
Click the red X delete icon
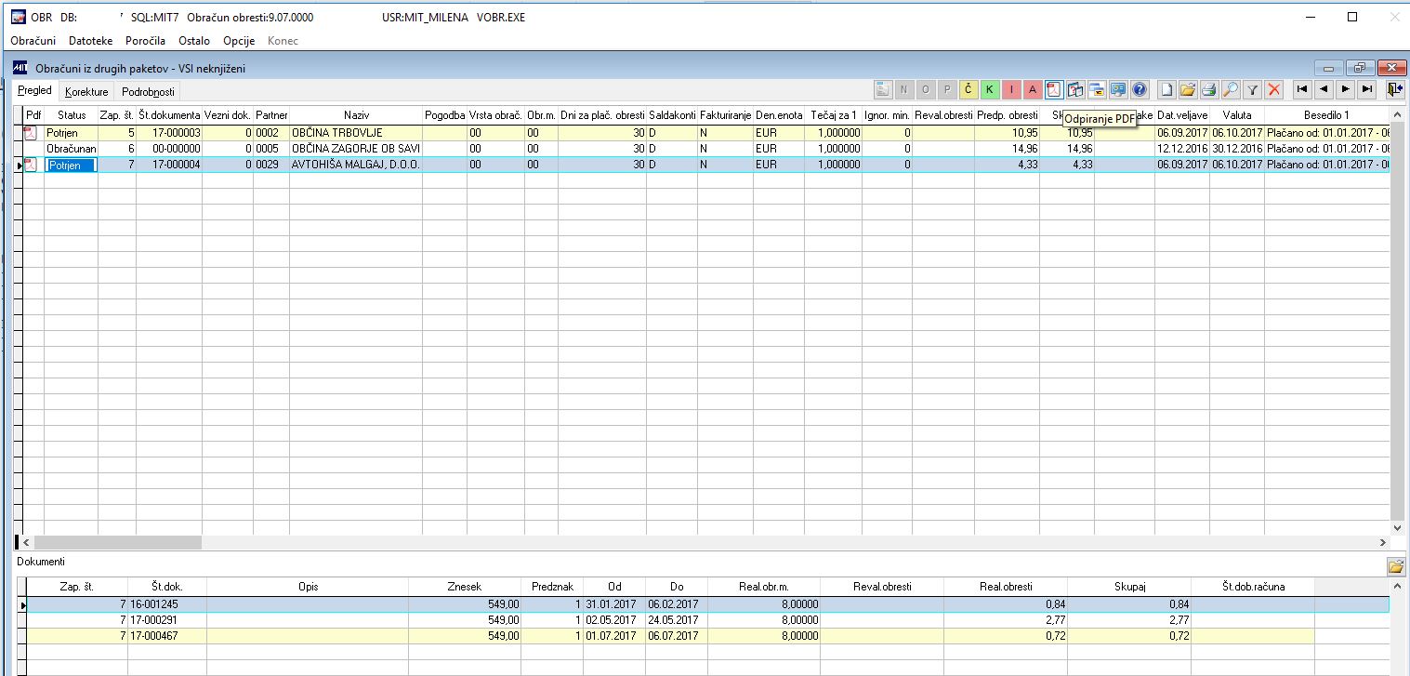click(1274, 89)
